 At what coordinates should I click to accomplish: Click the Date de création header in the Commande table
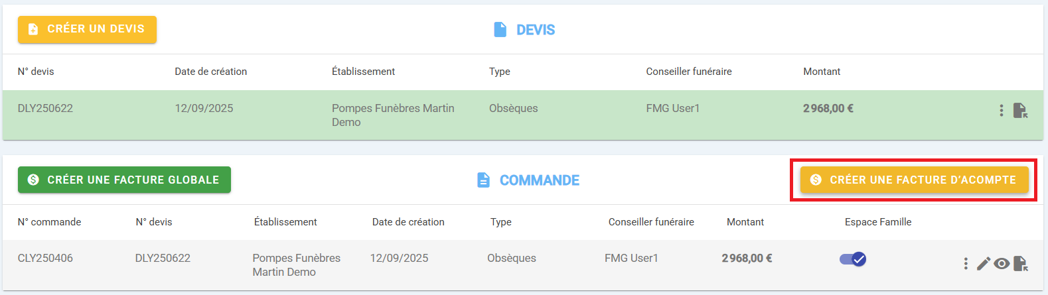(408, 222)
